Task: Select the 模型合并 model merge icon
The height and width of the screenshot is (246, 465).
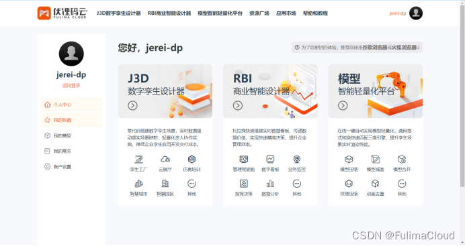Action: (x=402, y=160)
